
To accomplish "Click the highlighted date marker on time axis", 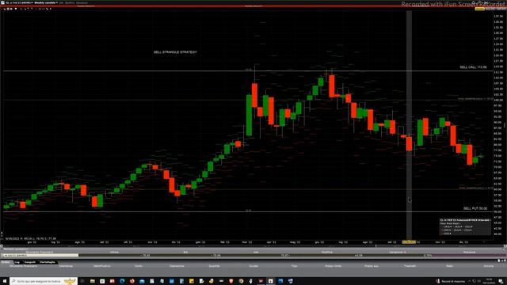I will (409, 241).
